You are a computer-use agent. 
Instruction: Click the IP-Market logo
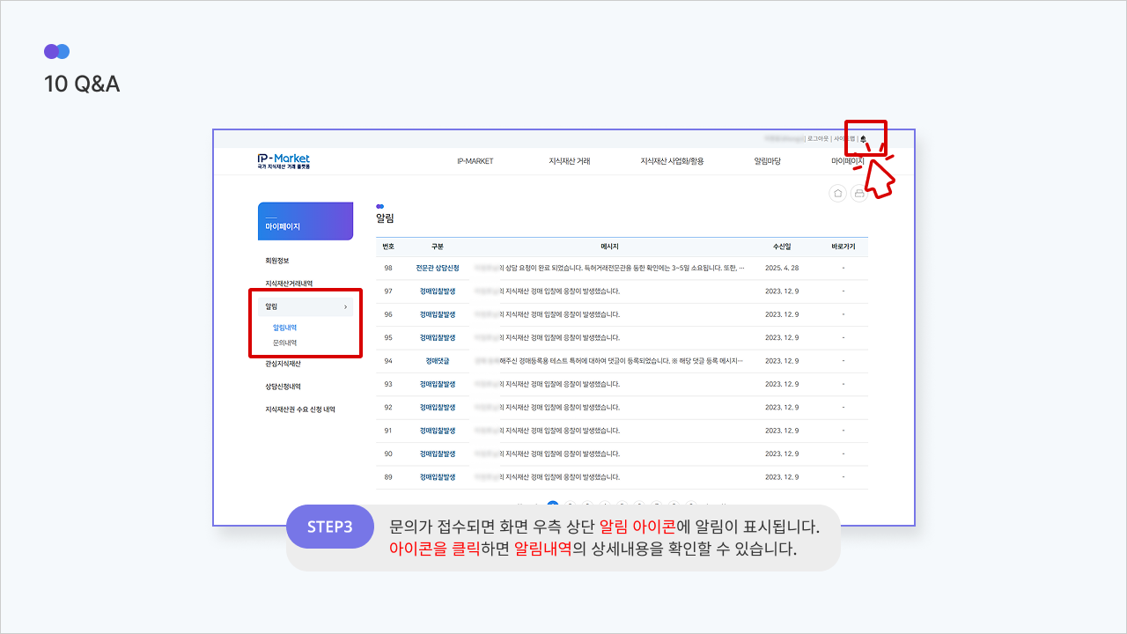tap(284, 161)
